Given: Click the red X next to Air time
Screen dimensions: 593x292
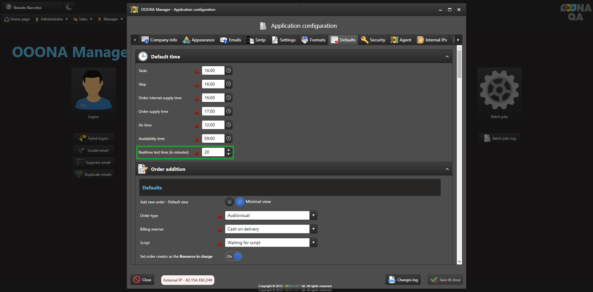Looking at the screenshot, I should 196,126.
